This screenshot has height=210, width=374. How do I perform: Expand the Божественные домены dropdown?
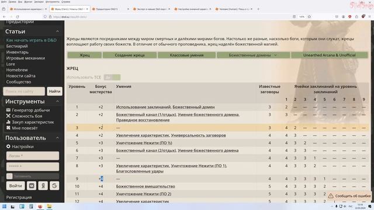coord(253,55)
